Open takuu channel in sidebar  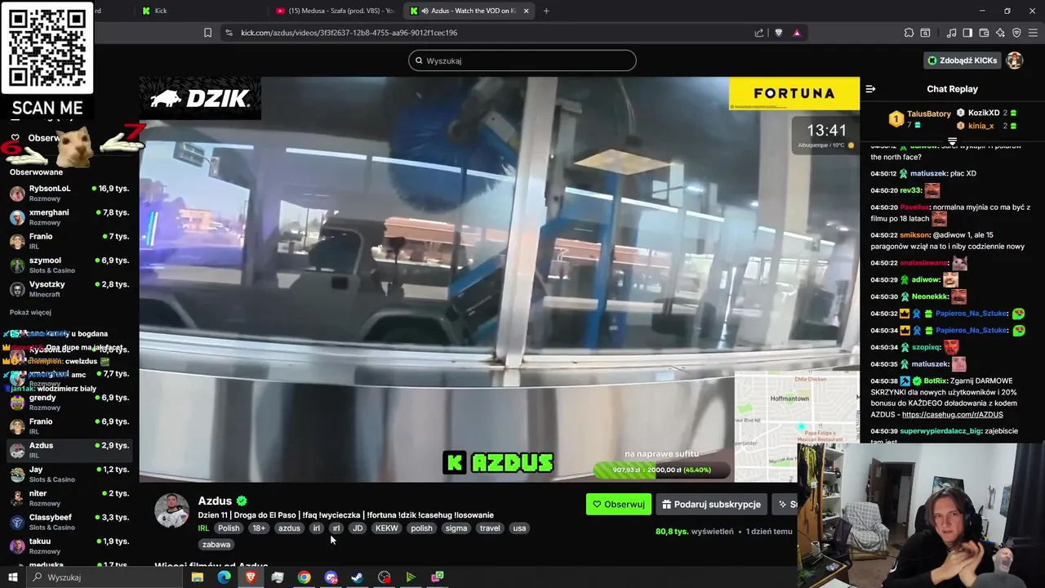(69, 546)
